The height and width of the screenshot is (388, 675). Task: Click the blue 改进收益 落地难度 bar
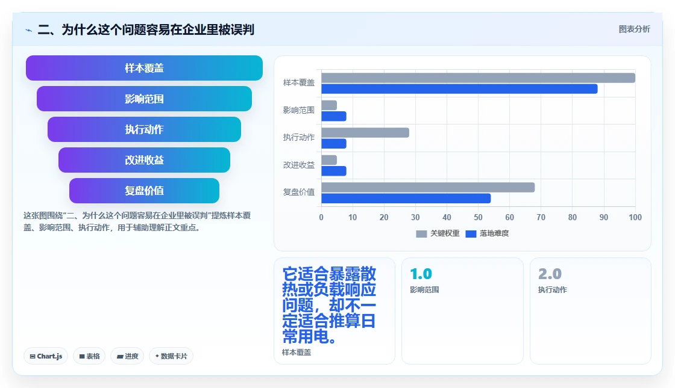(x=334, y=171)
